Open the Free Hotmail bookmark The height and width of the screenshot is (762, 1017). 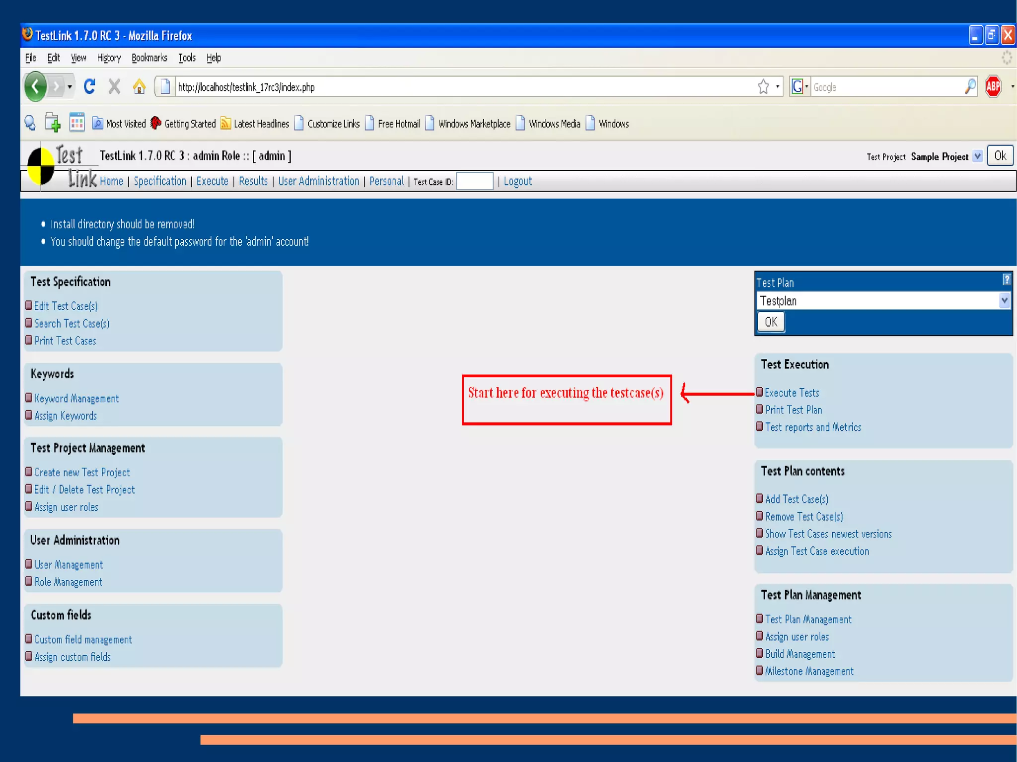pos(392,124)
